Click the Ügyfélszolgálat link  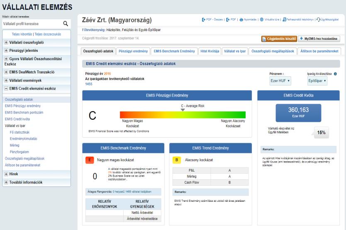click(x=329, y=19)
